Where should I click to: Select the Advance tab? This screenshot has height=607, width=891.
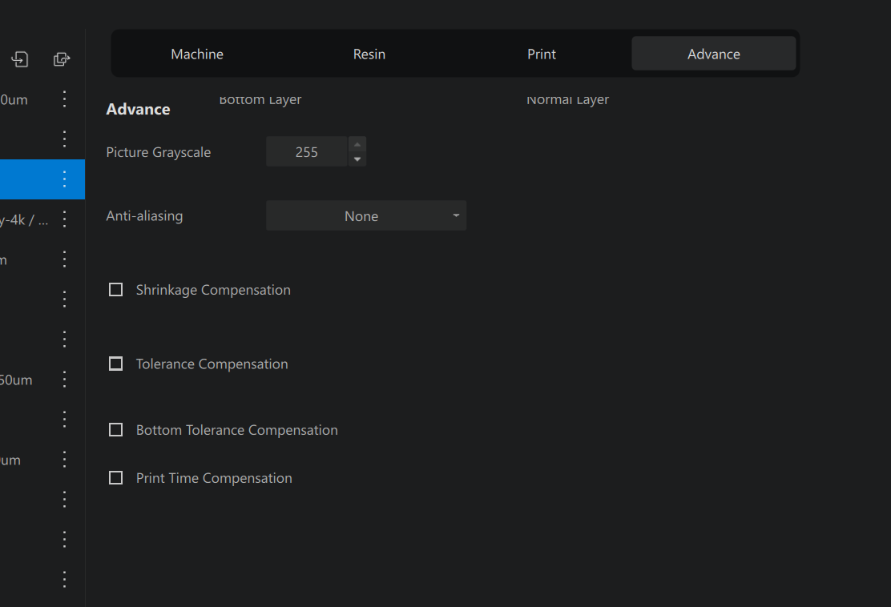coord(714,54)
